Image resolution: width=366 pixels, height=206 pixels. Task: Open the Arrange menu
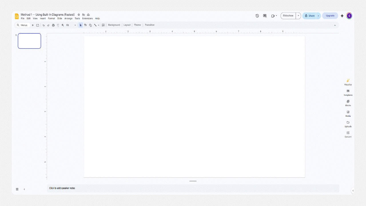(68, 19)
